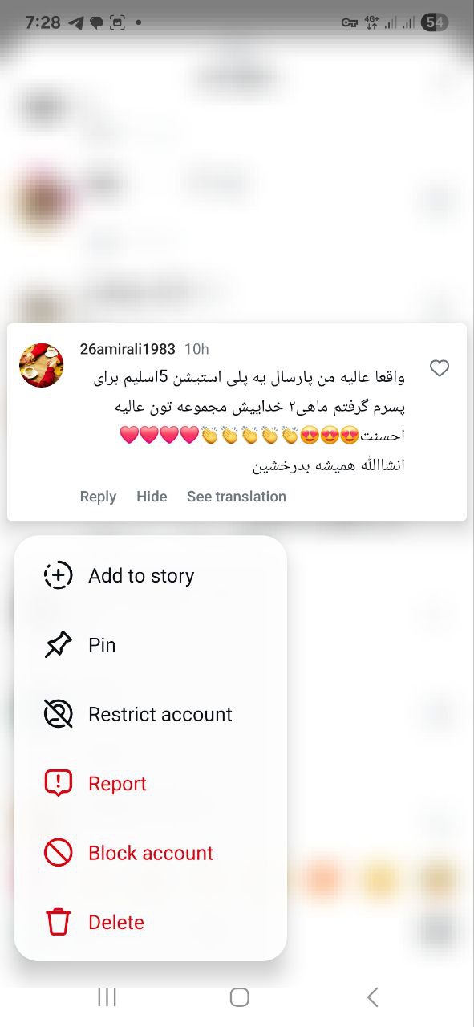The image size is (474, 1027).
Task: Tap the red trash can Delete icon
Action: click(x=58, y=923)
